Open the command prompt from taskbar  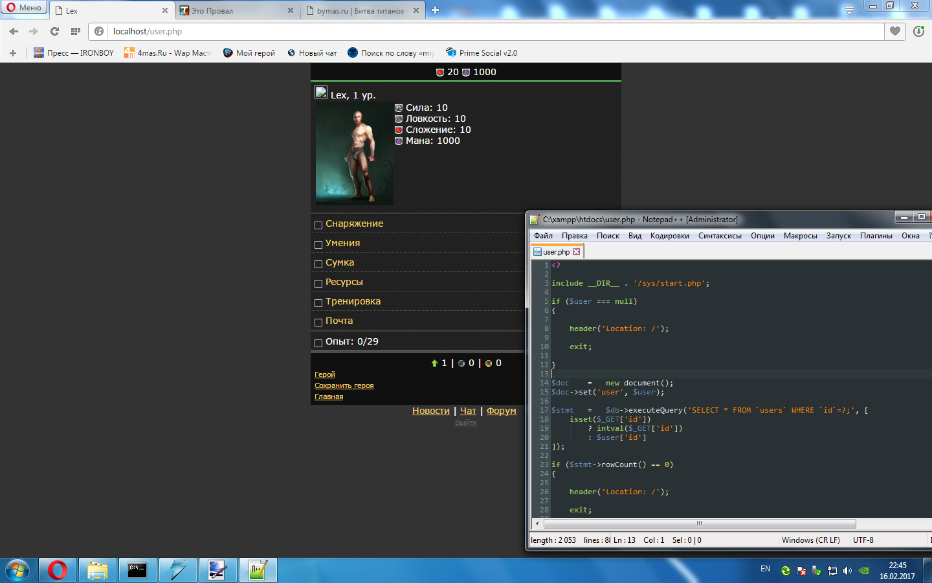click(137, 570)
